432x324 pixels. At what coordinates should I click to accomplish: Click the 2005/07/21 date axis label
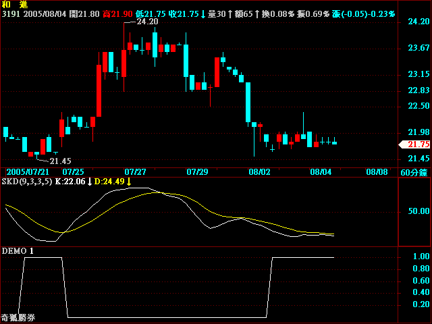pos(28,172)
